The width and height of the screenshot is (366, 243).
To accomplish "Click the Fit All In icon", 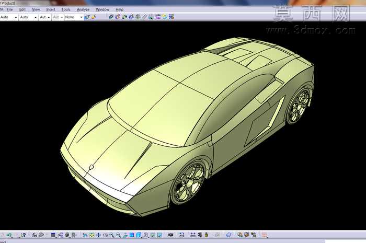I will pyautogui.click(x=92, y=235).
